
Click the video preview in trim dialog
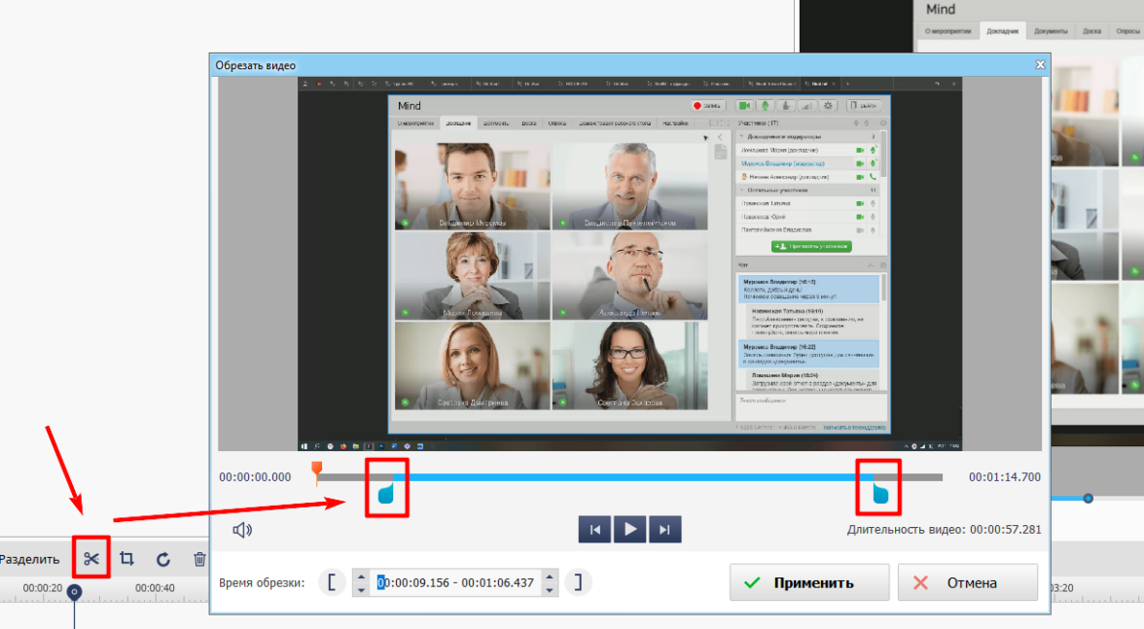click(x=629, y=263)
